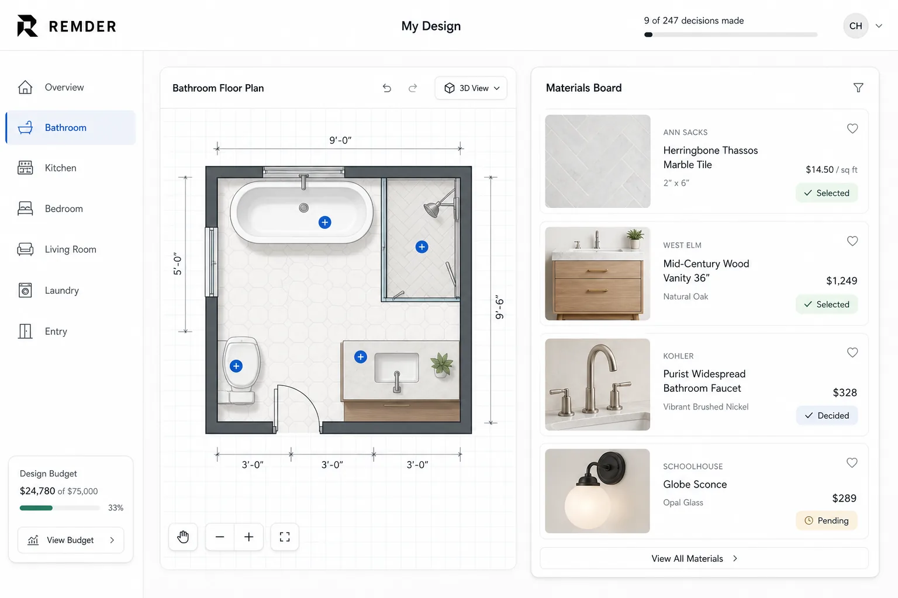Click the "My Design" page title
Image resolution: width=898 pixels, height=598 pixels.
(x=431, y=26)
